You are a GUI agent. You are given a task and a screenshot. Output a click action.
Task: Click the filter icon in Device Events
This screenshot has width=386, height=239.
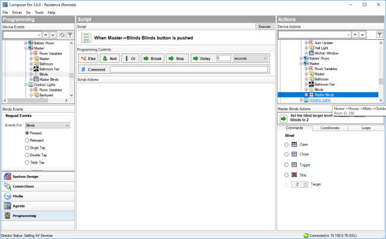pos(70,35)
